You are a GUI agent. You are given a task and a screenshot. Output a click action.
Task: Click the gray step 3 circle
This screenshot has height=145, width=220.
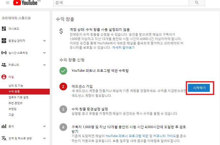(x=63, y=109)
